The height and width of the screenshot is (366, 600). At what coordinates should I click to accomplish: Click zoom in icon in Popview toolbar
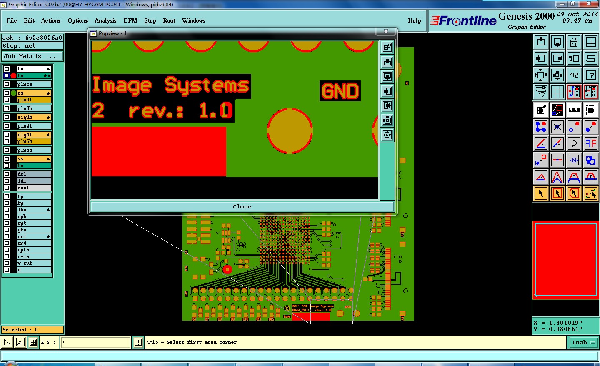pos(387,120)
